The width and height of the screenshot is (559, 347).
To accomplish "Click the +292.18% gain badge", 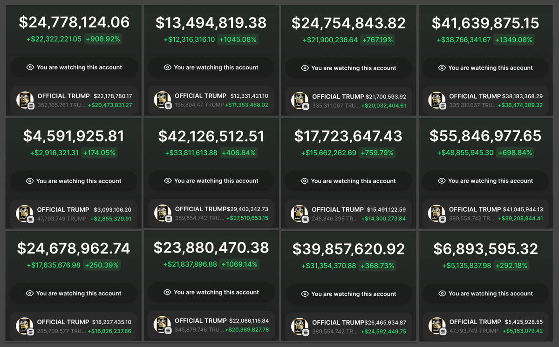I will click(x=512, y=266).
